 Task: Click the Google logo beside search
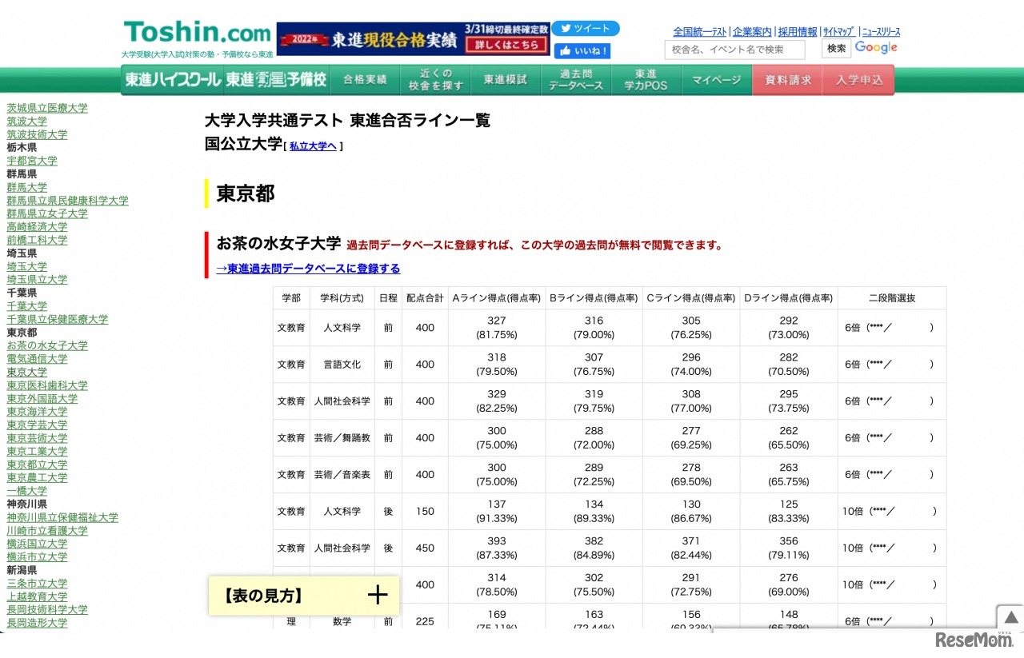(876, 48)
